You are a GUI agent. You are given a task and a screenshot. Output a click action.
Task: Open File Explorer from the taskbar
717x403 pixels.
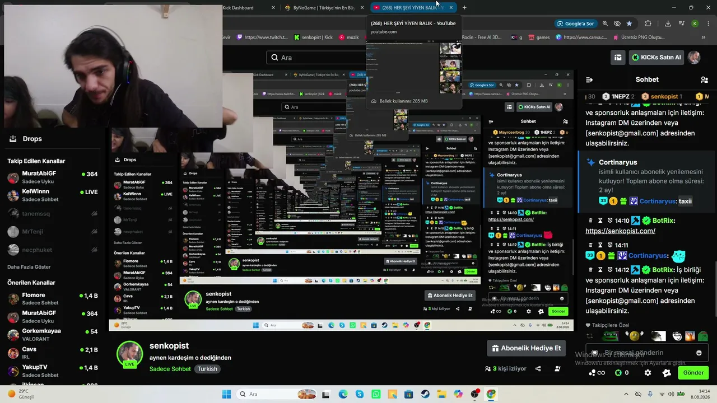pos(441,394)
